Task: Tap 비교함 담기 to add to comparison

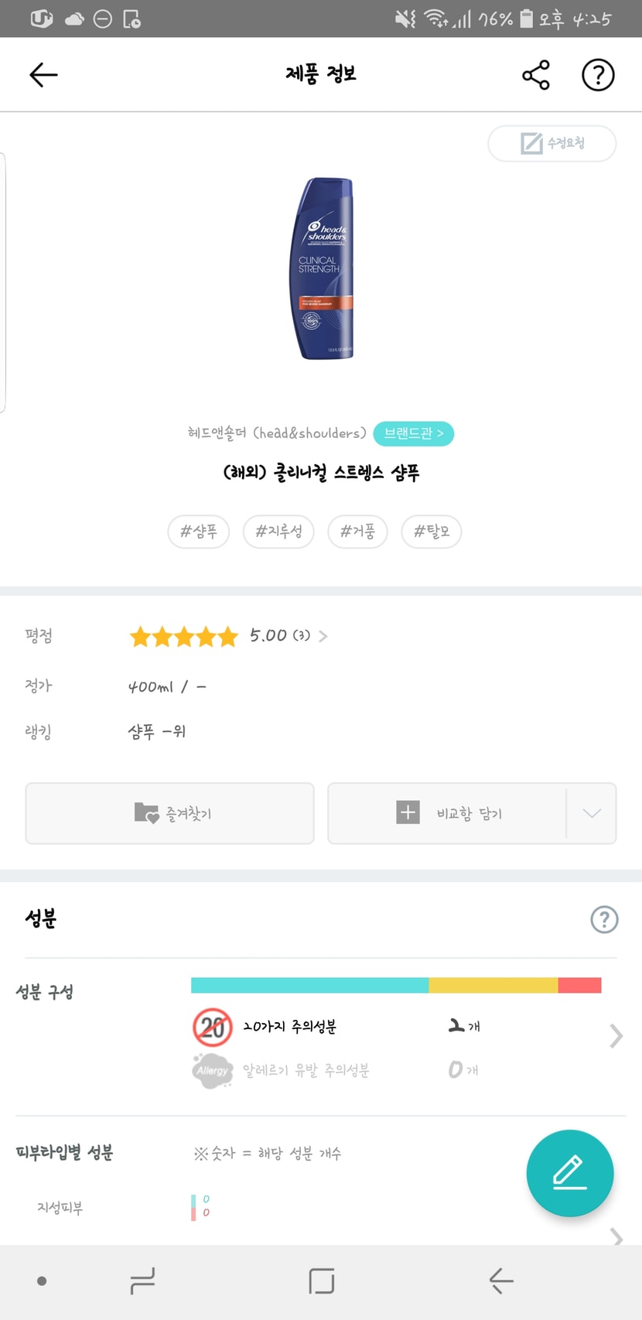Action: tap(448, 813)
